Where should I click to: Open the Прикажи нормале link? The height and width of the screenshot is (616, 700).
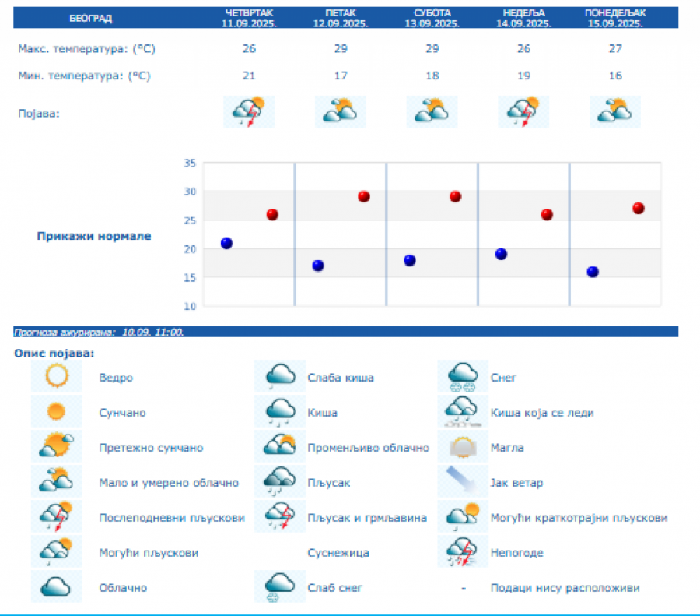pos(94,236)
